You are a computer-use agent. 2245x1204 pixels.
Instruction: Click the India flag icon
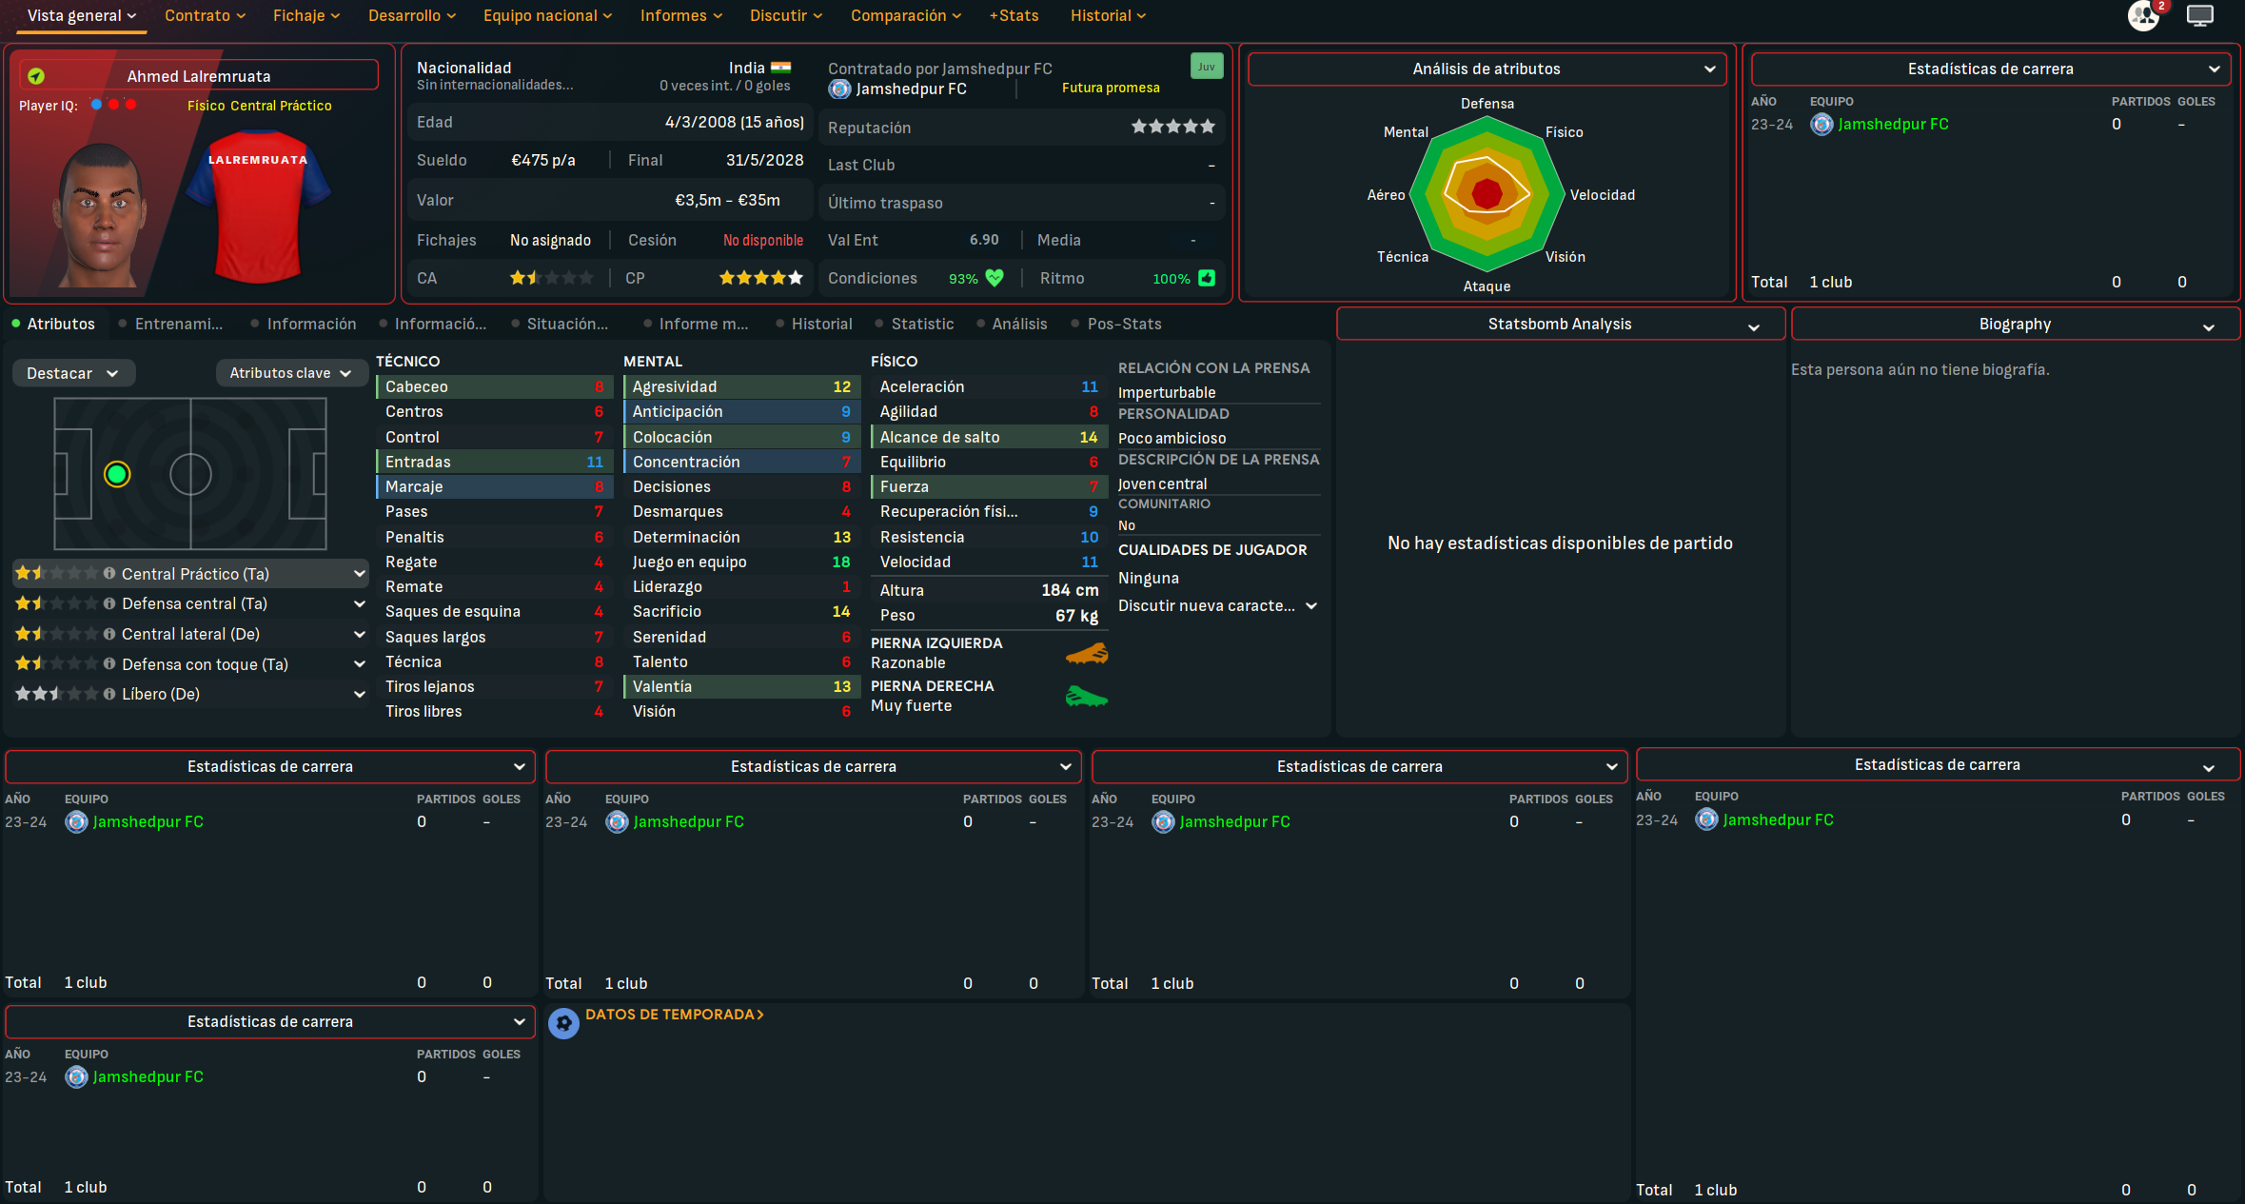coord(781,68)
